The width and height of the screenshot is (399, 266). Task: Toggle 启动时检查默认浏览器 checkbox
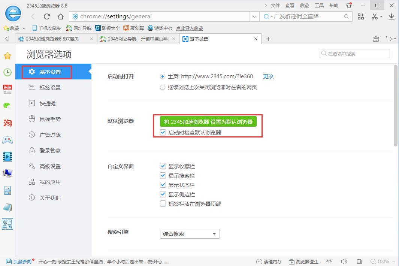(163, 132)
